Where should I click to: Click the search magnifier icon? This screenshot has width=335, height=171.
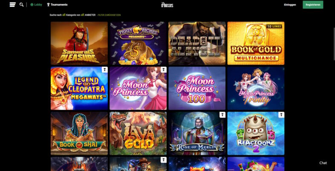21,5
